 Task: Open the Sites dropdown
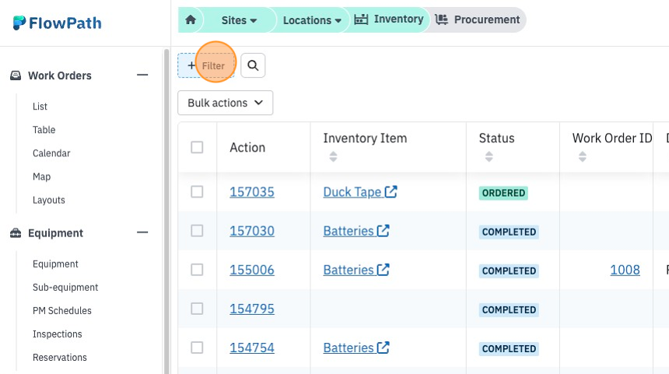[x=239, y=20]
